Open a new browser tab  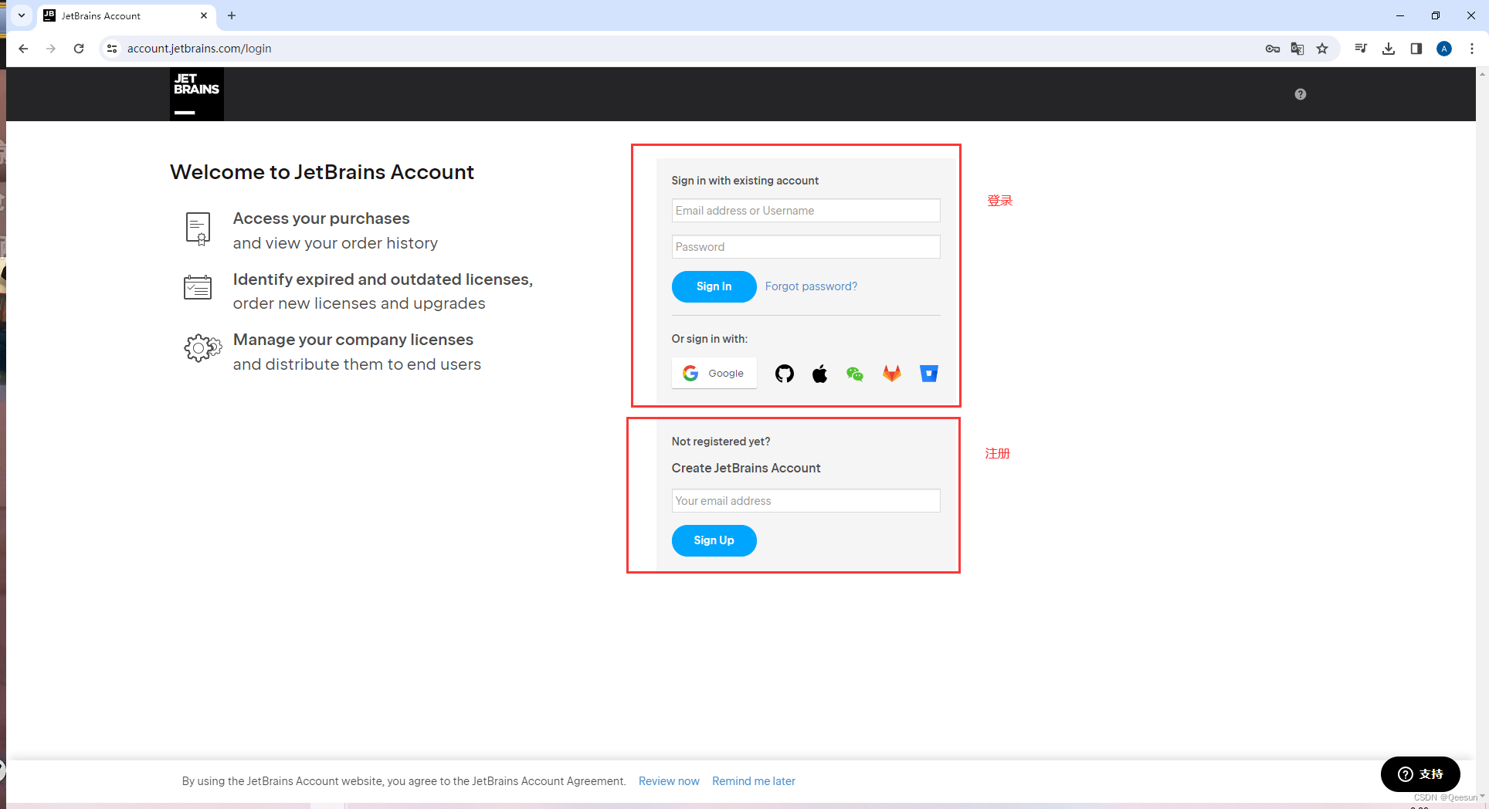coord(232,15)
